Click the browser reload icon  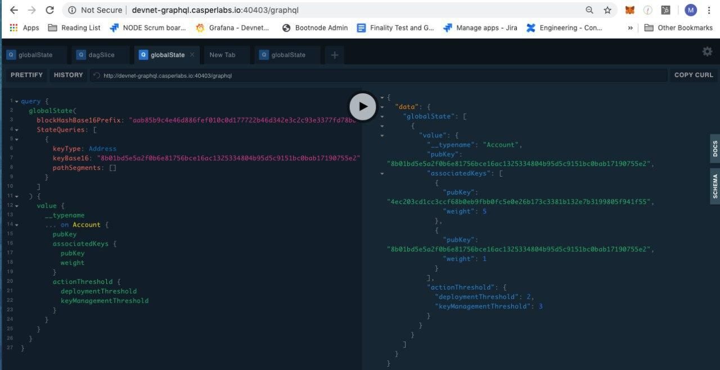(50, 10)
